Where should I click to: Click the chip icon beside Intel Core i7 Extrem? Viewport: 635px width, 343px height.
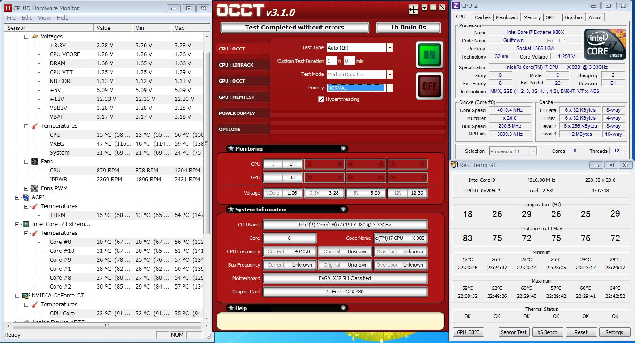tap(26, 224)
